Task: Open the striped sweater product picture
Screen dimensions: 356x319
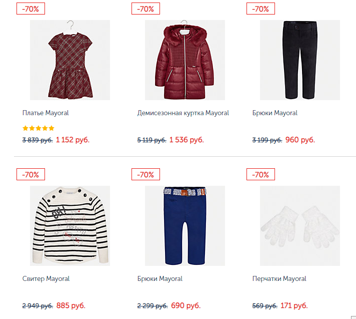Action: pyautogui.click(x=69, y=226)
